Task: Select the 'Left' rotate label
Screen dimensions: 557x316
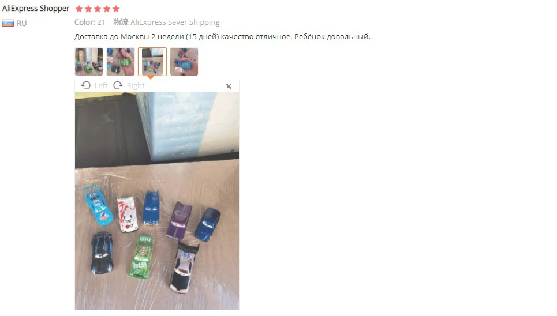Action: (x=101, y=85)
